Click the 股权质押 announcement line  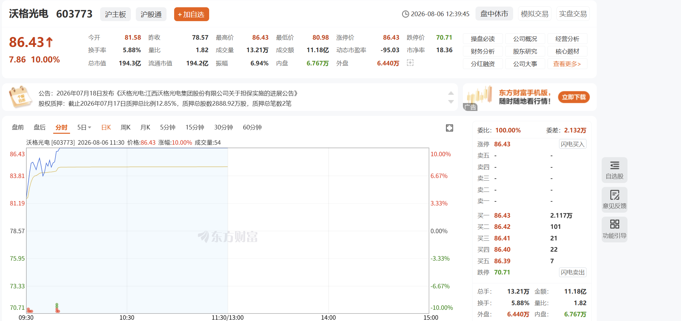pos(165,104)
